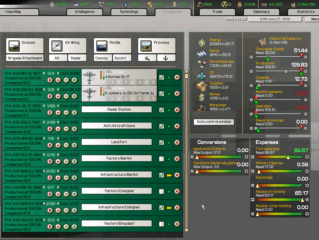Screen dimensions: 319x240
Task: Open the Trade tab
Action: (x=217, y=12)
